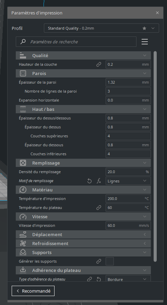Open the Profil Standard Quality dropdown

[101, 28]
